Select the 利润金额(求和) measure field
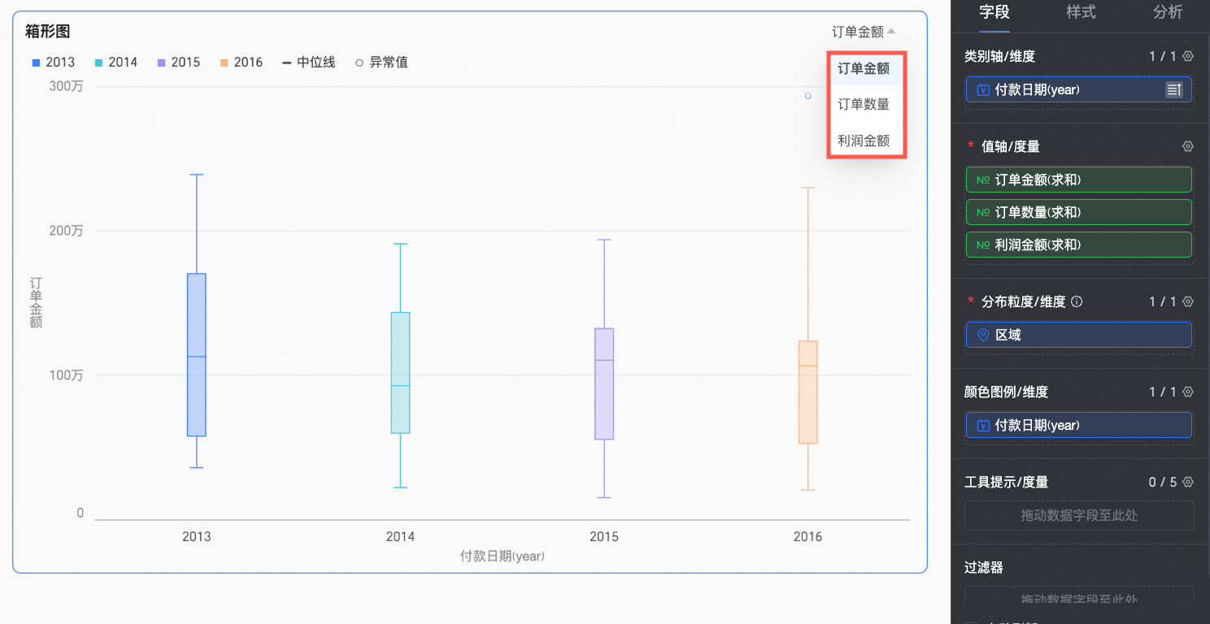The image size is (1210, 624). (x=1078, y=245)
